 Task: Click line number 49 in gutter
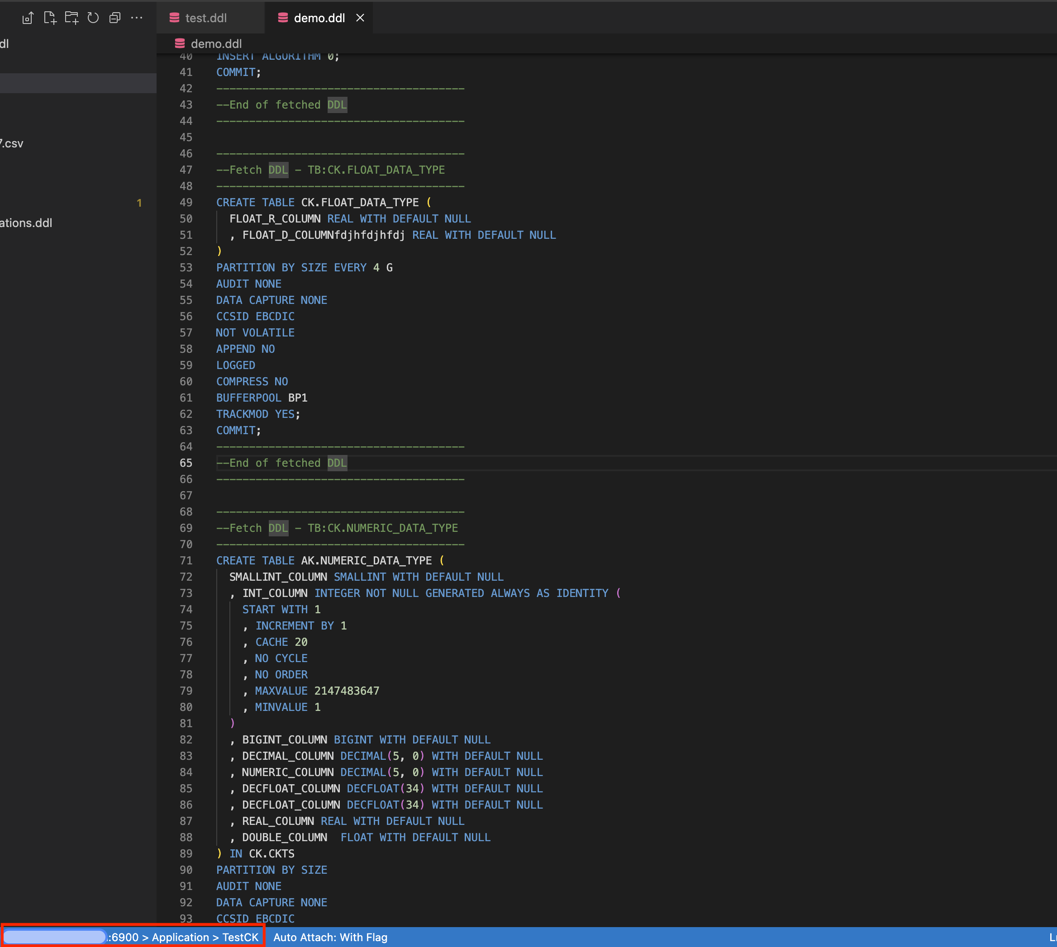(x=186, y=203)
